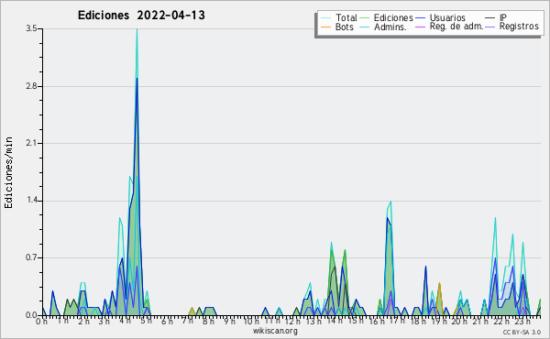Click the CC BY-SA 3.0 label

[x=522, y=332]
